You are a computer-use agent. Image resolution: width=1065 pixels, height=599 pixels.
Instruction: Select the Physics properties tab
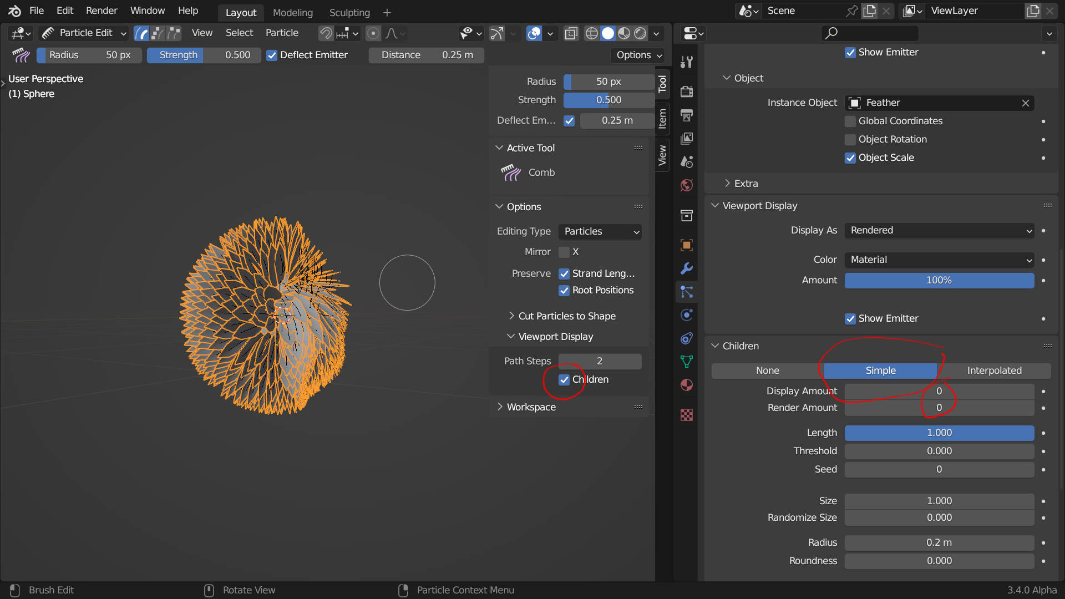coord(686,315)
